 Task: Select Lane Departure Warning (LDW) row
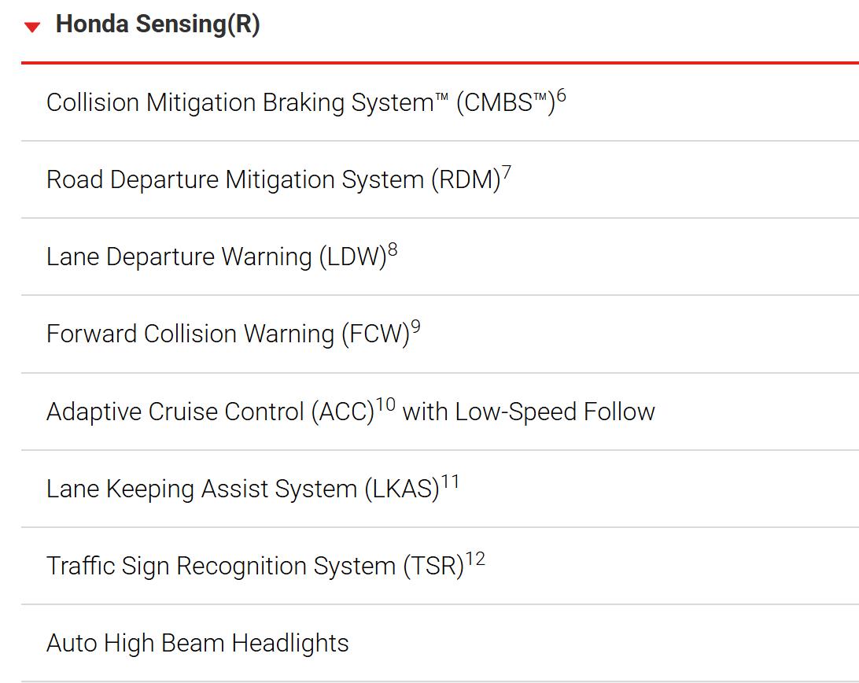click(440, 257)
